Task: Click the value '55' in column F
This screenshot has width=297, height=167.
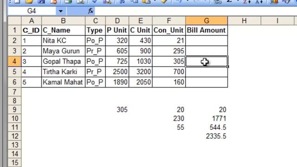Action: point(181,128)
